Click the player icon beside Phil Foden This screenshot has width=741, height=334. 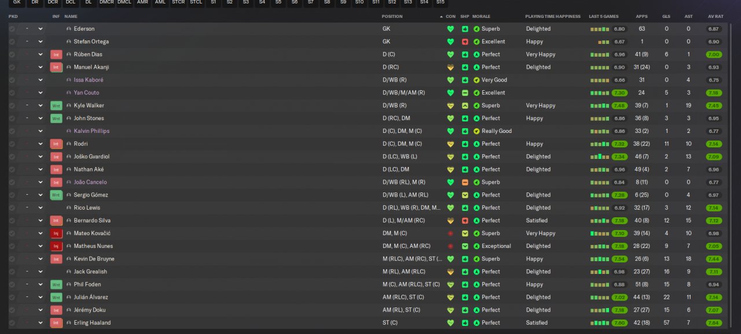click(x=69, y=284)
